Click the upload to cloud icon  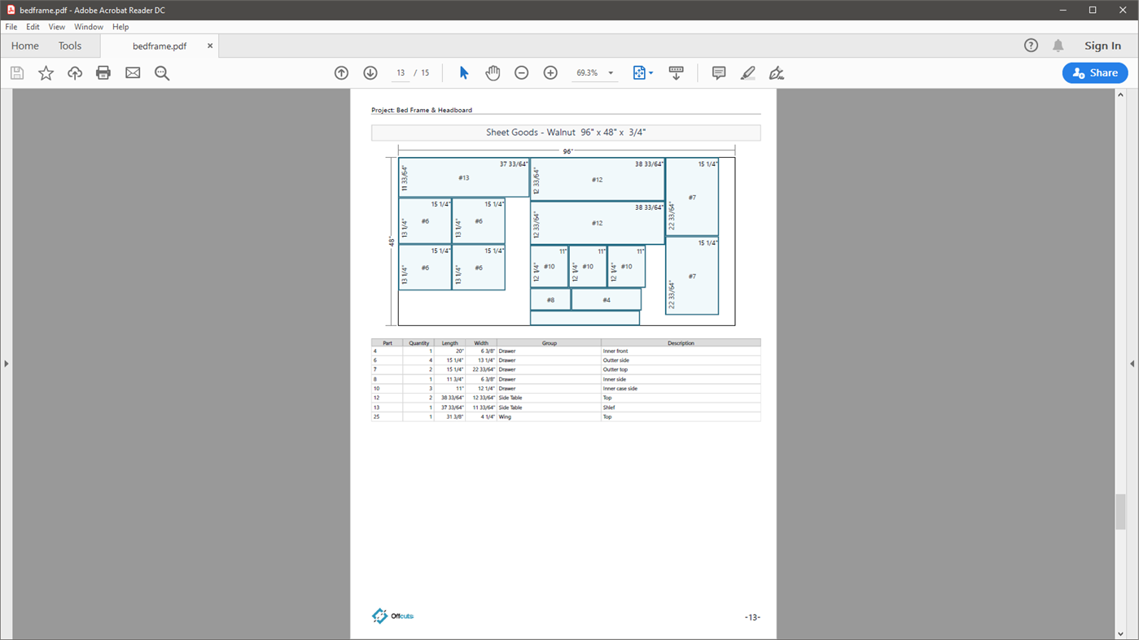[x=75, y=73]
